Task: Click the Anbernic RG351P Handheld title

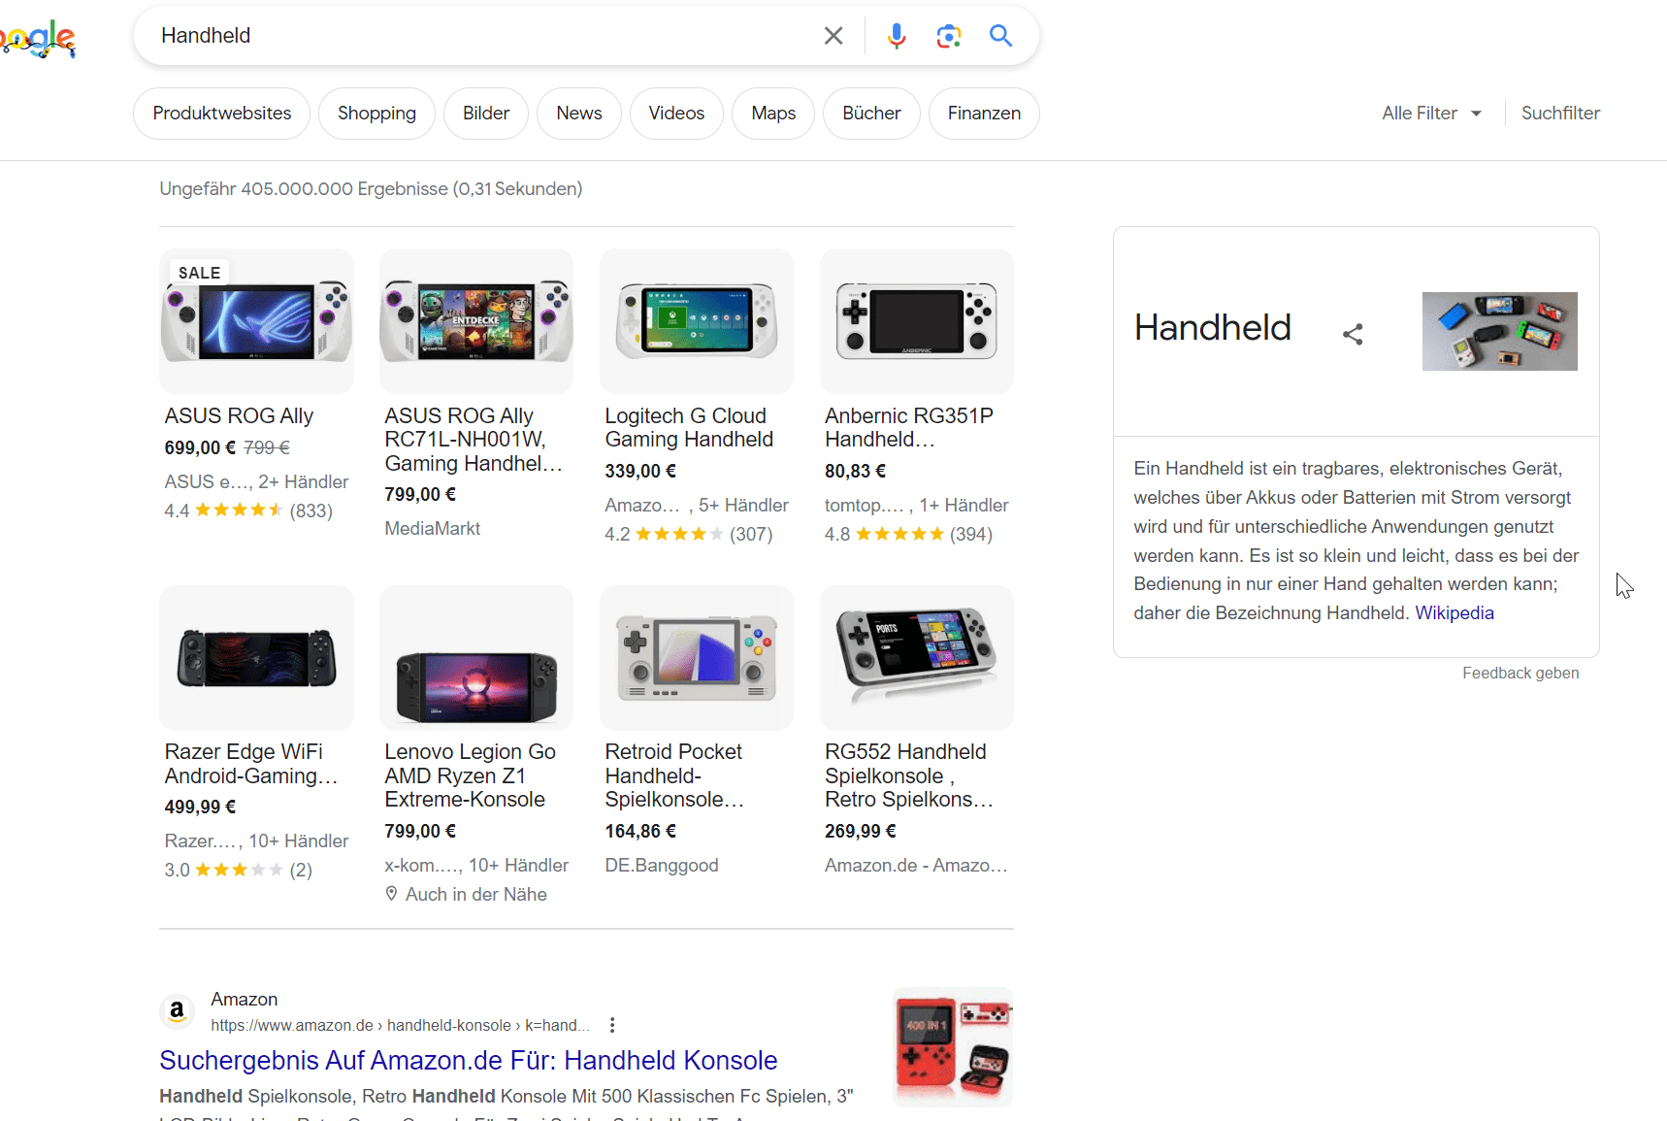Action: pos(909,428)
